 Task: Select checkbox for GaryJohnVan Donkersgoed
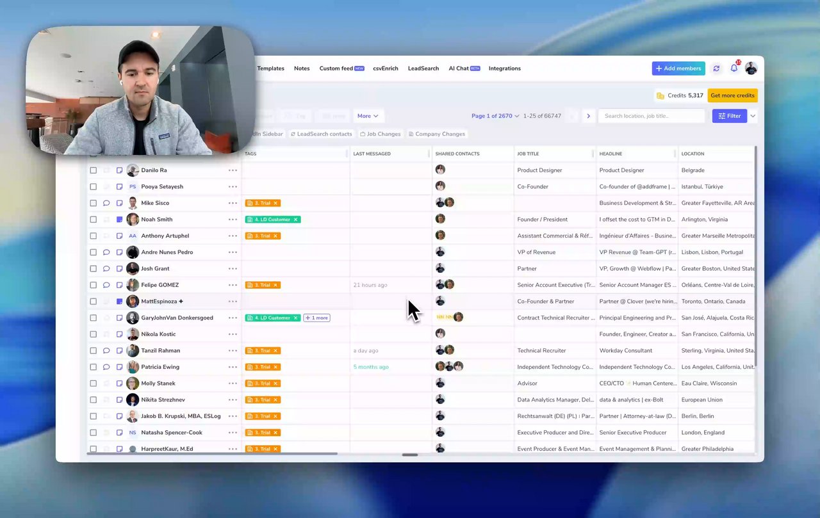(94, 318)
